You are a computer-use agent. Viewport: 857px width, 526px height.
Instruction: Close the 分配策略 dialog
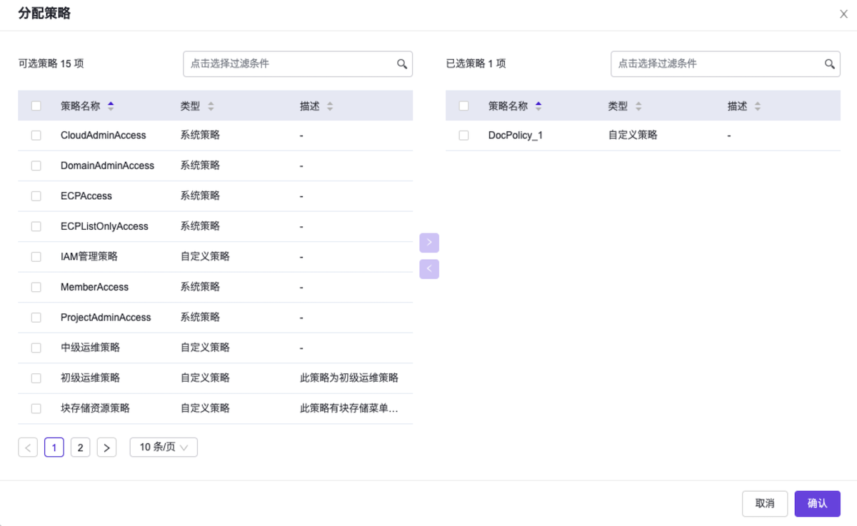[x=843, y=14]
